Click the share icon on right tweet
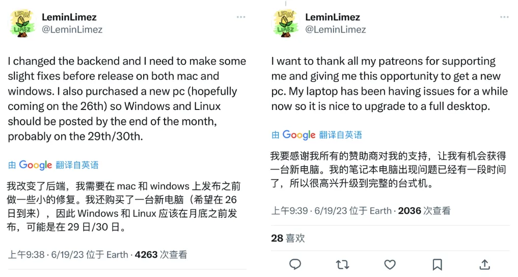 point(484,264)
